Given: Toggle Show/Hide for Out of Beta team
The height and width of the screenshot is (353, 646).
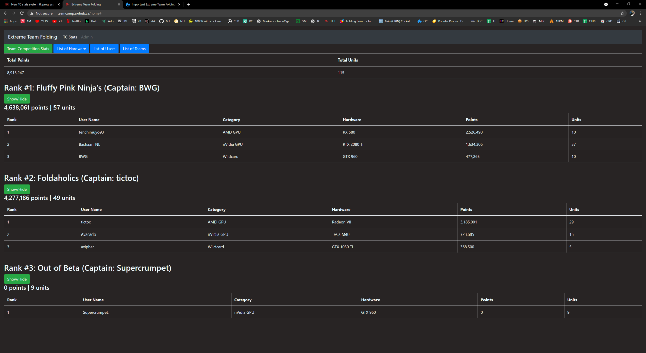Looking at the screenshot, I should pyautogui.click(x=17, y=279).
